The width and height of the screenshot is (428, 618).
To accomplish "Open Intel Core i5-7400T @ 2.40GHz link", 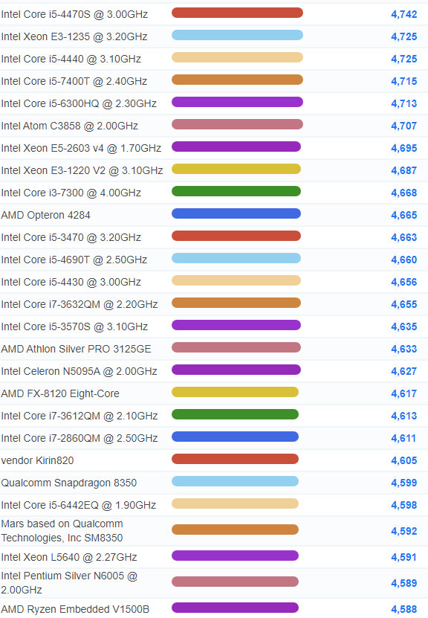I will click(74, 81).
